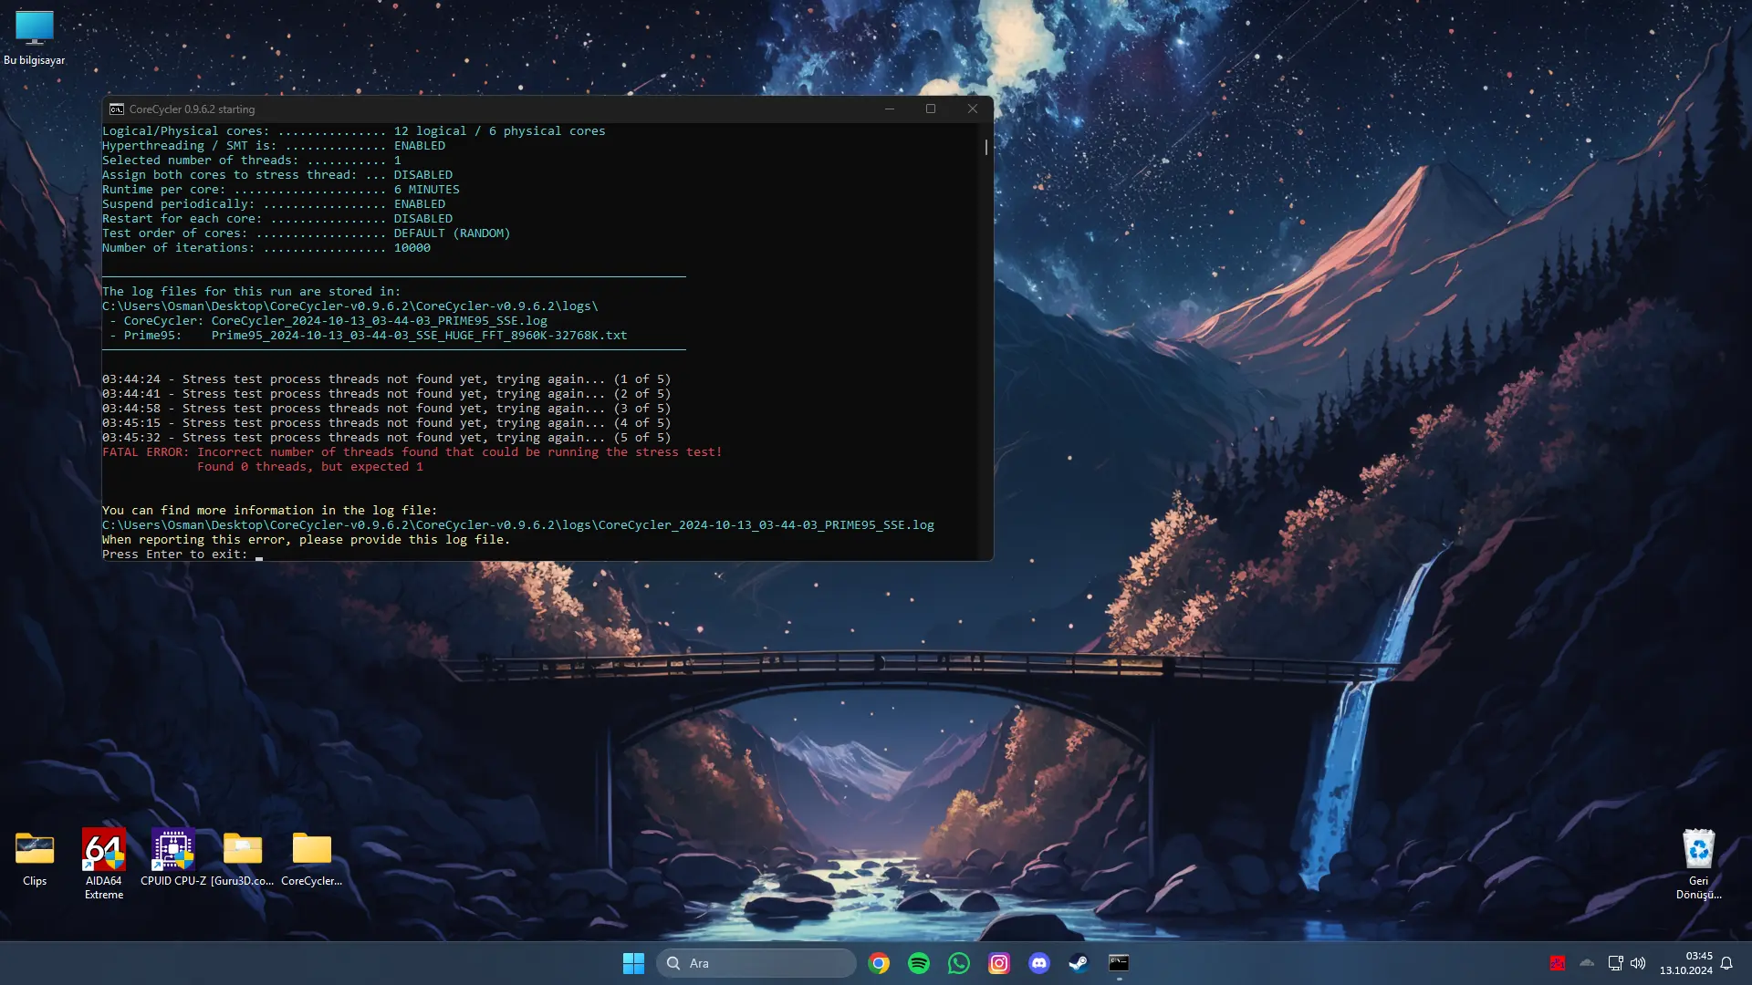Click the "Suspend periodically: ENABLED" line
Image resolution: width=1752 pixels, height=985 pixels.
[274, 204]
